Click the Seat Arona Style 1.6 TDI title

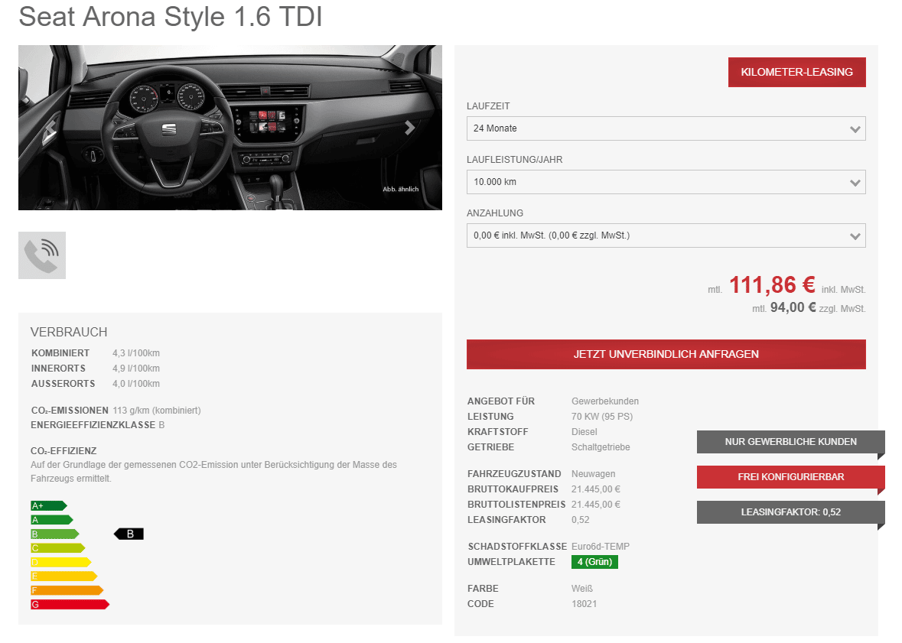171,17
